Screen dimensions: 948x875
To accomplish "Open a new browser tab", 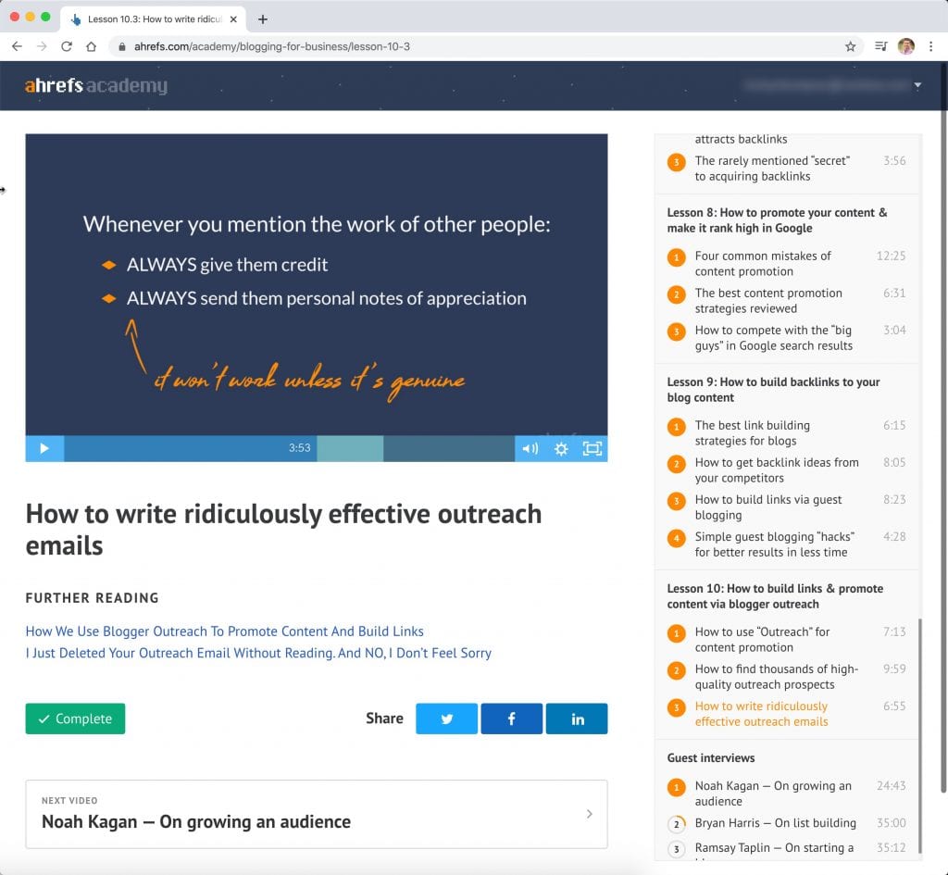I will (263, 19).
